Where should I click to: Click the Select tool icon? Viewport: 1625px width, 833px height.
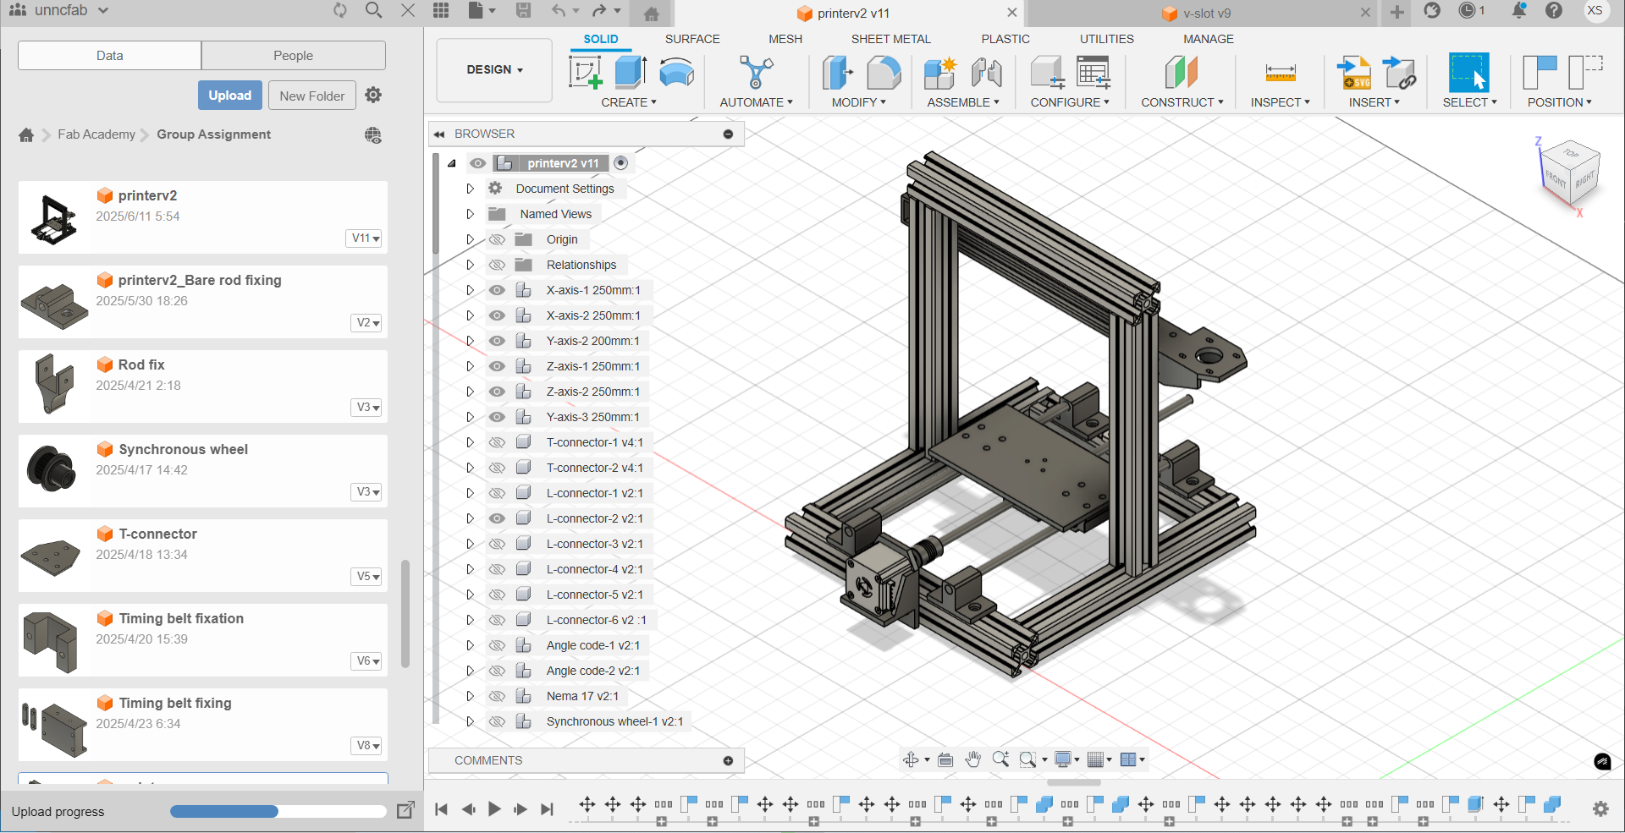click(1468, 73)
